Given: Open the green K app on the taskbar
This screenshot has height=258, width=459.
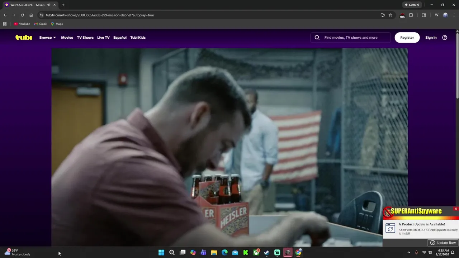Looking at the screenshot, I should (246, 253).
